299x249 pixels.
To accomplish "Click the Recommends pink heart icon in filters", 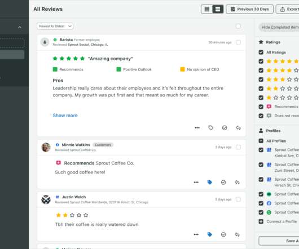I will pyautogui.click(x=269, y=106).
